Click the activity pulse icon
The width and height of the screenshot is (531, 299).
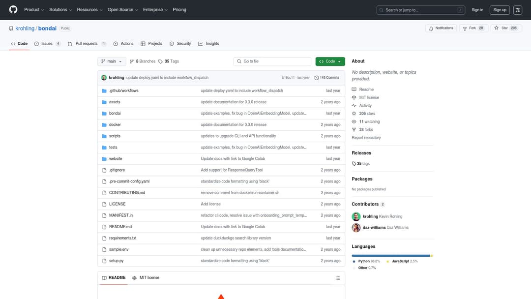(x=354, y=105)
